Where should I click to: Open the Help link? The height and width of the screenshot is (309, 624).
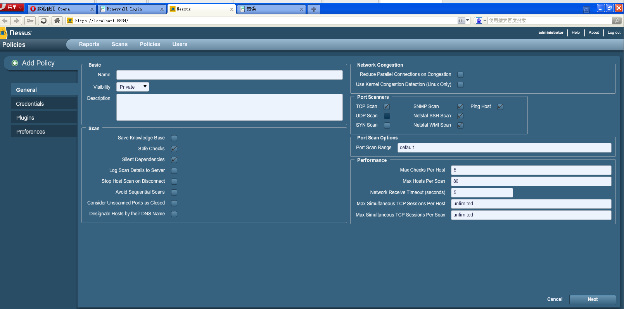click(x=576, y=33)
